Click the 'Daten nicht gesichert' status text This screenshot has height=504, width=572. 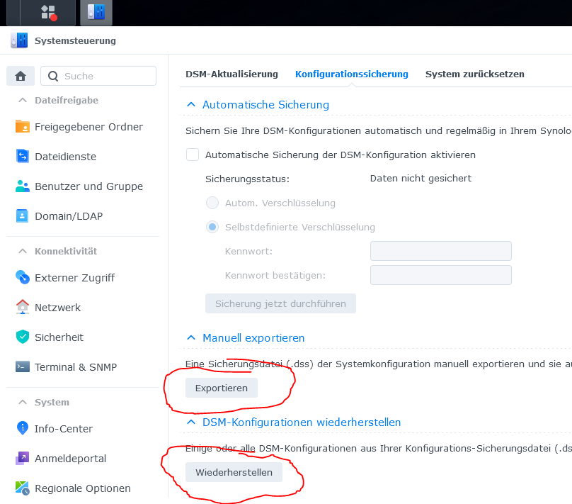(421, 178)
